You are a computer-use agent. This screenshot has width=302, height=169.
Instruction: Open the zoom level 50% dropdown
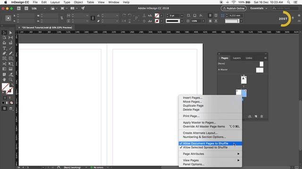click(45, 8)
